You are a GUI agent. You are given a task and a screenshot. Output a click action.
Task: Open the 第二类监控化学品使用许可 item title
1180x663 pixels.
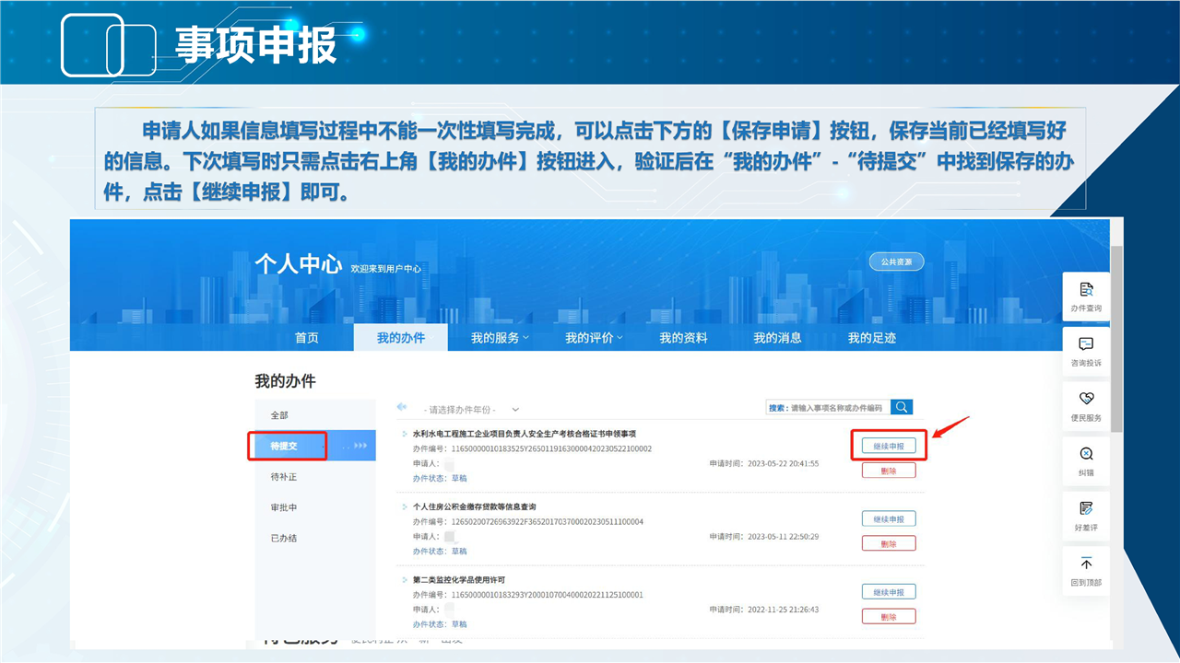tap(458, 580)
